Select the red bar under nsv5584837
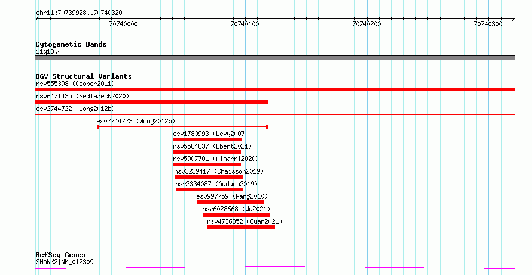This screenshot has width=532, height=275. 207,152
